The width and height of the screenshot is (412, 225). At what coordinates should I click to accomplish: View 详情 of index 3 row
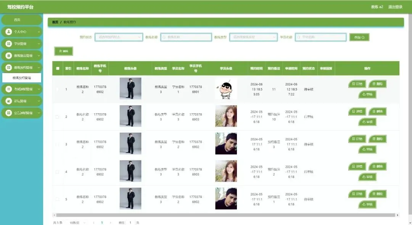coord(357,139)
